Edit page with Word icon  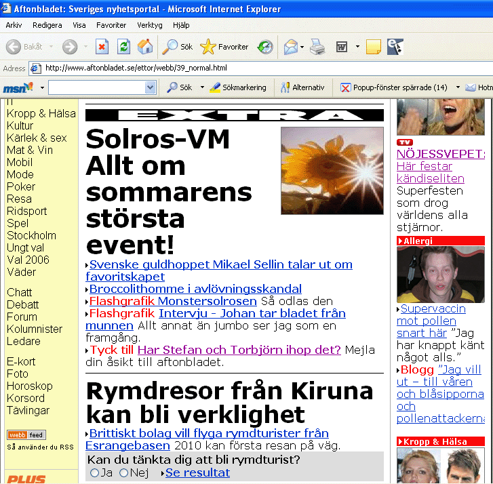pos(342,47)
